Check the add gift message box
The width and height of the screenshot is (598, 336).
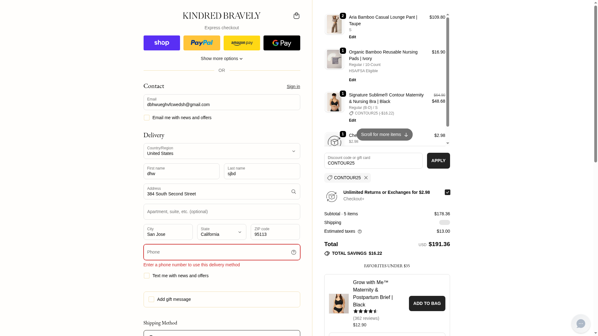151,299
